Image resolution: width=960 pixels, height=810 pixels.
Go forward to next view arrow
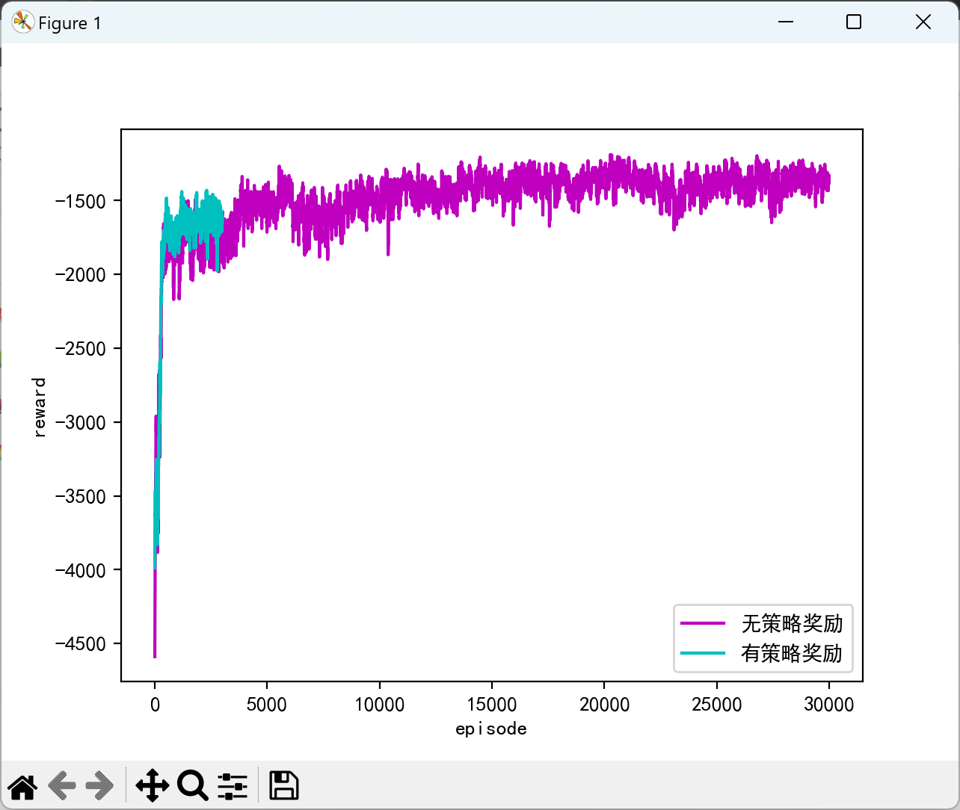pyautogui.click(x=99, y=785)
